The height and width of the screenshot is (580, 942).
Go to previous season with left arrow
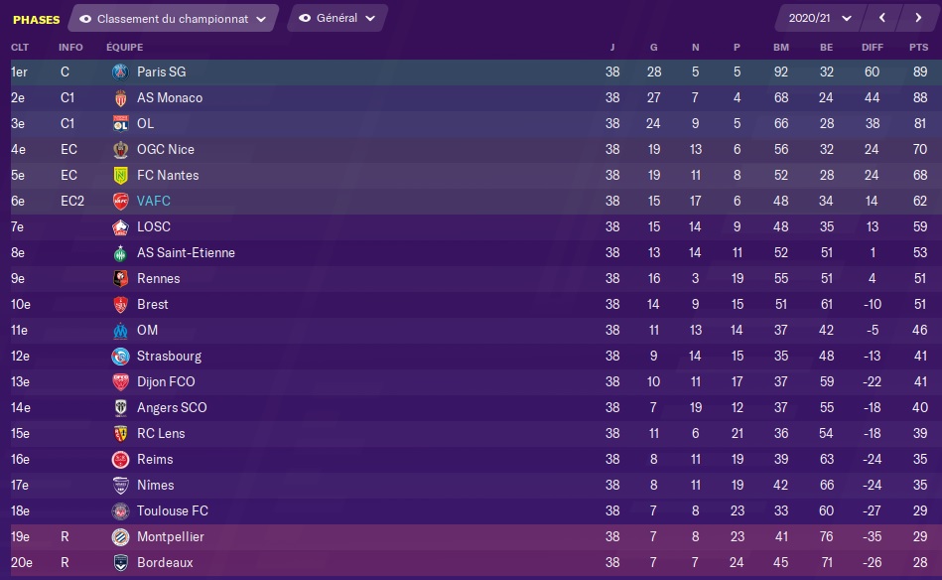coord(881,18)
